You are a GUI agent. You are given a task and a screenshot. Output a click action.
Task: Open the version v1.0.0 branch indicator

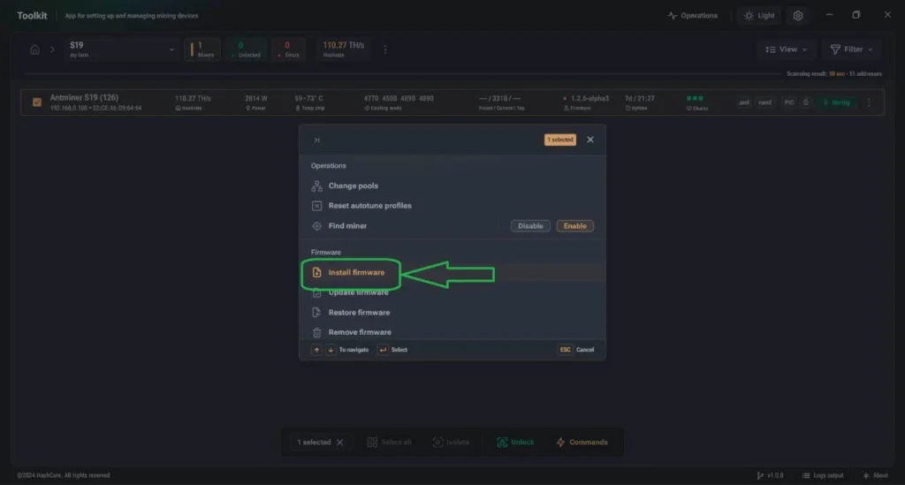[770, 475]
